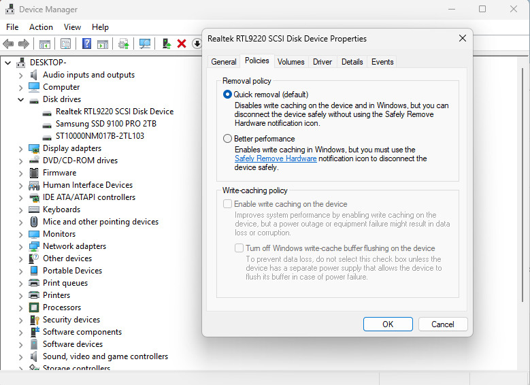Expand Sound, video and game controllers

pos(21,356)
